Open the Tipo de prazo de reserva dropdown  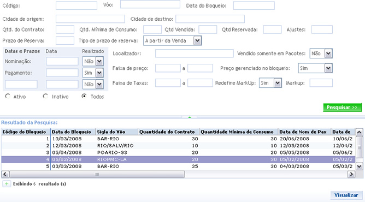coord(197,41)
